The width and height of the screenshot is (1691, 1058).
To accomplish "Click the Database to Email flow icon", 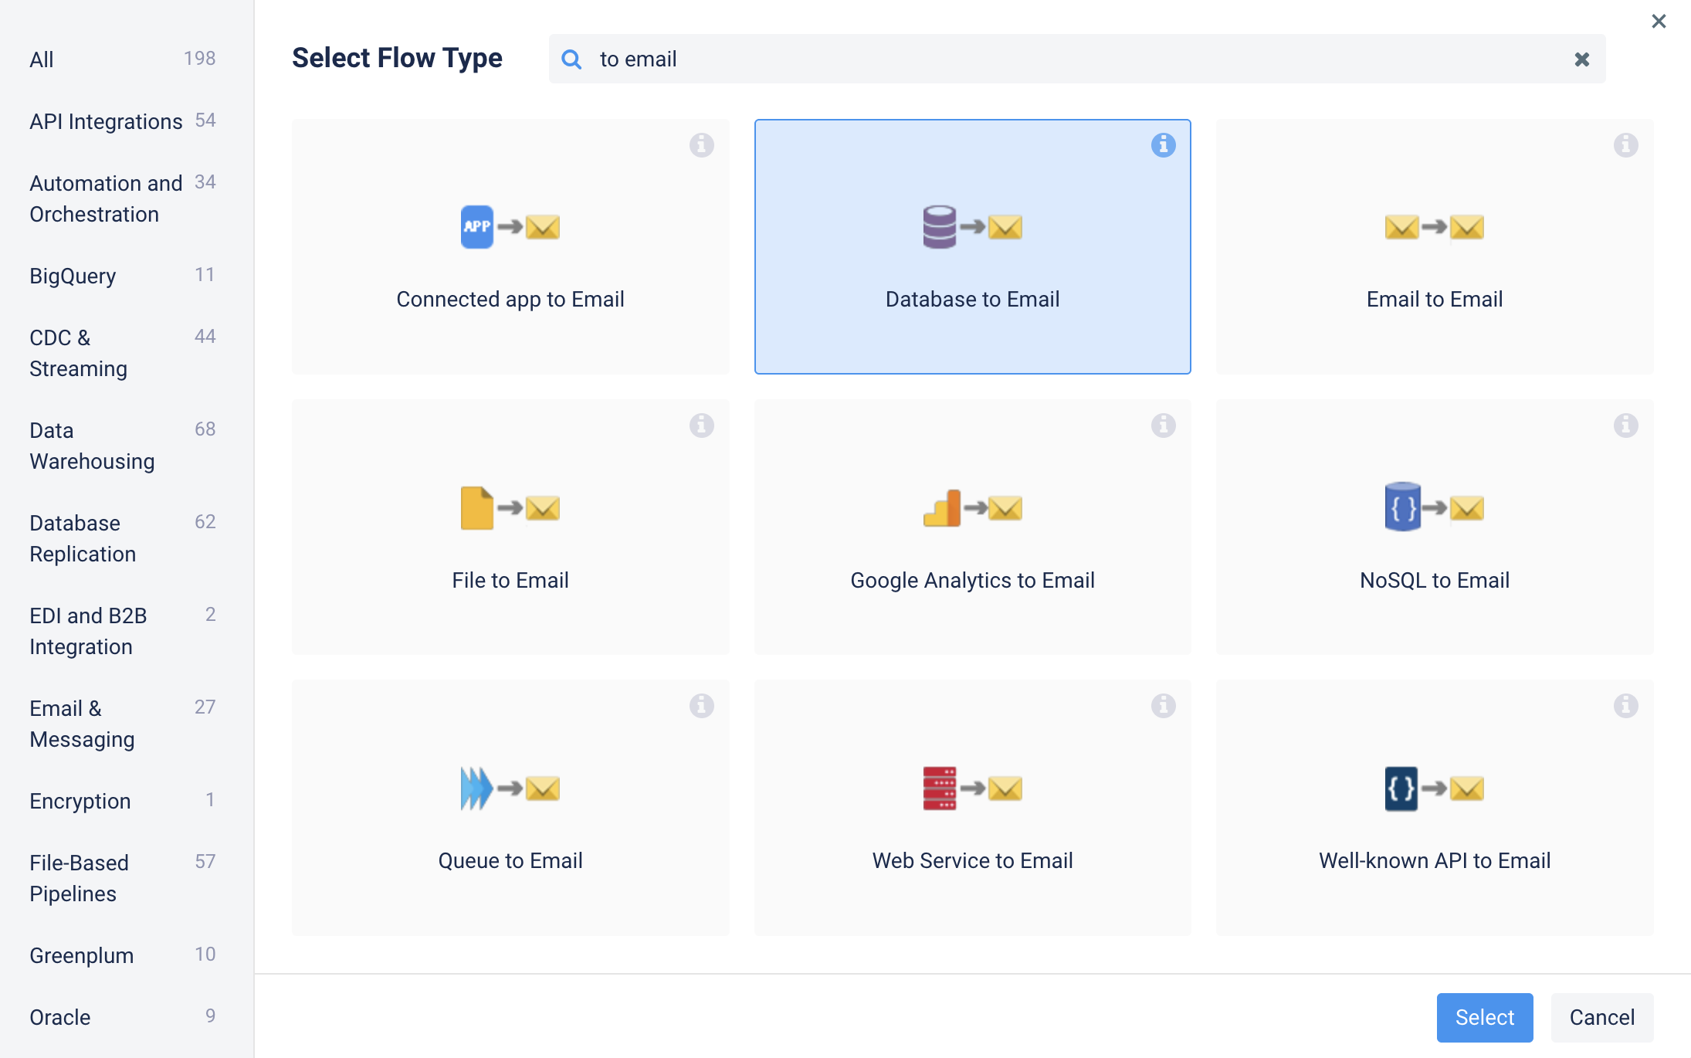I will [x=972, y=227].
